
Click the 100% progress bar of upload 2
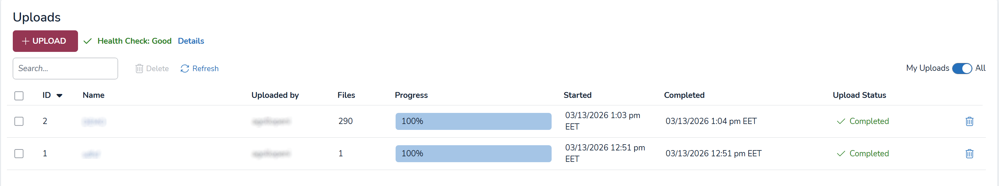pyautogui.click(x=473, y=121)
